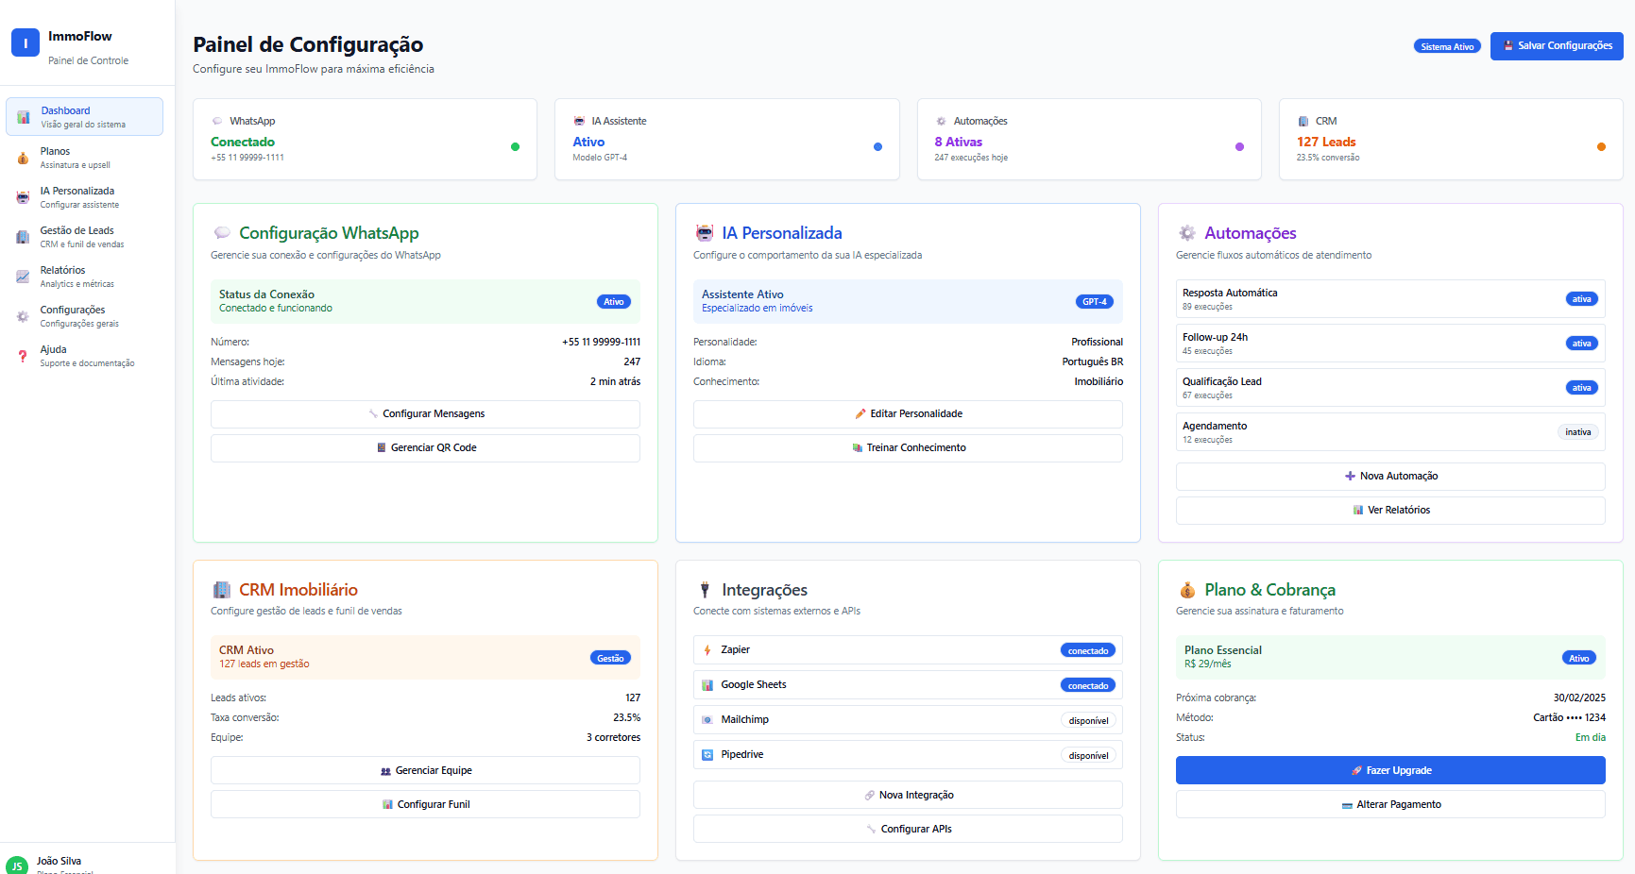Click the Zapier lightning bolt icon
This screenshot has width=1635, height=874.
click(707, 649)
